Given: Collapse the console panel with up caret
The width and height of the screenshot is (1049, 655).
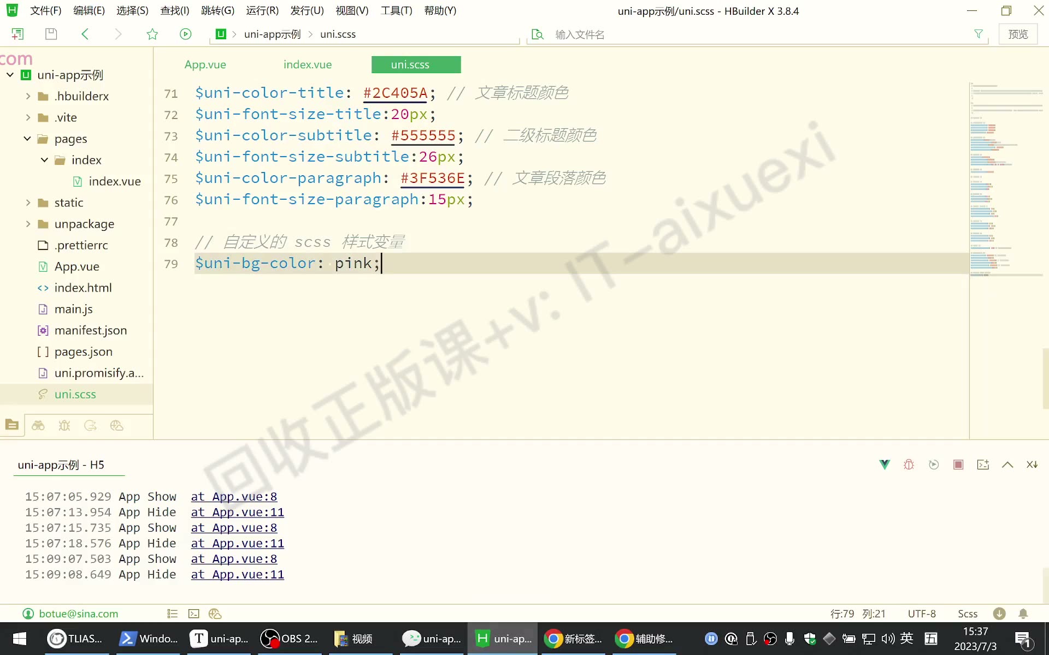Looking at the screenshot, I should [x=1007, y=465].
